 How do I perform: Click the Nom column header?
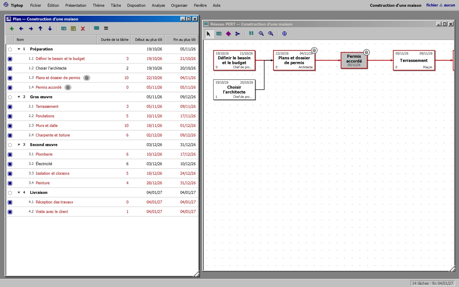pyautogui.click(x=55, y=40)
